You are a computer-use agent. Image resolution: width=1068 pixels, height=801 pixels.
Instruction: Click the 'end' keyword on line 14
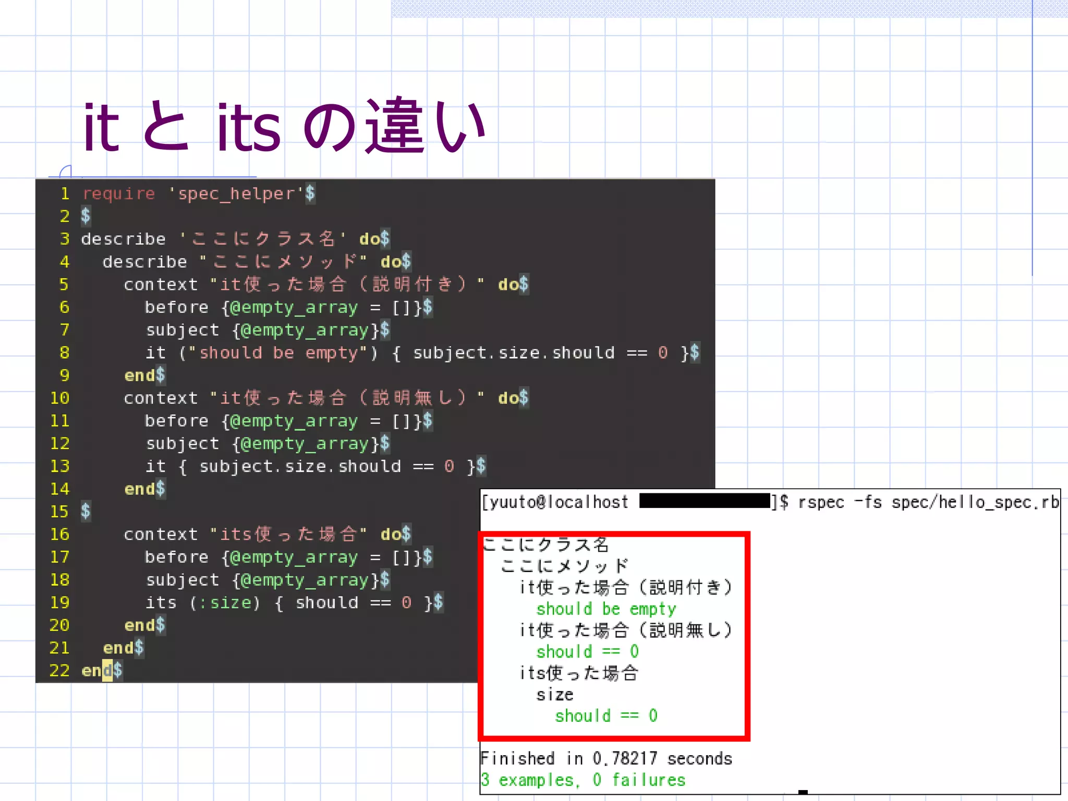[139, 489]
